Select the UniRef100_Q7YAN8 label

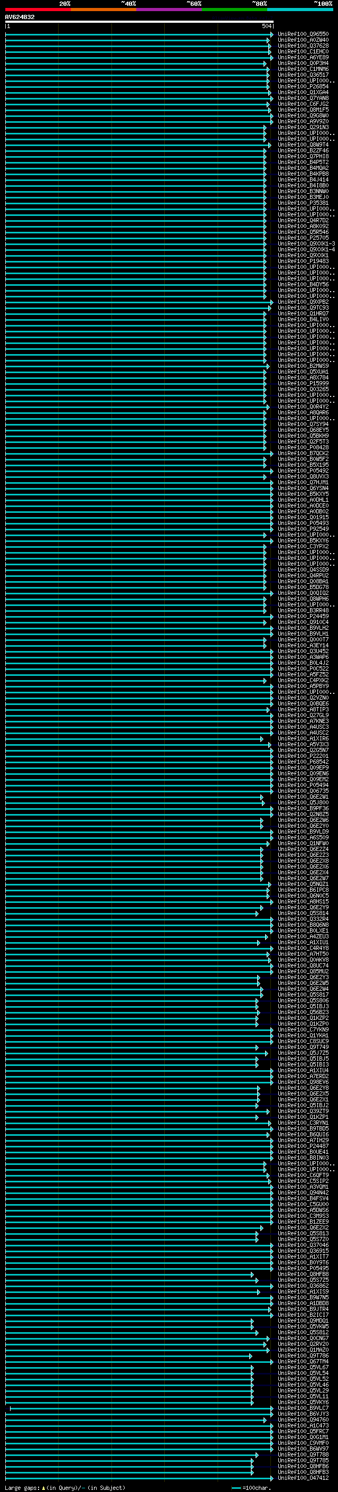click(x=303, y=98)
